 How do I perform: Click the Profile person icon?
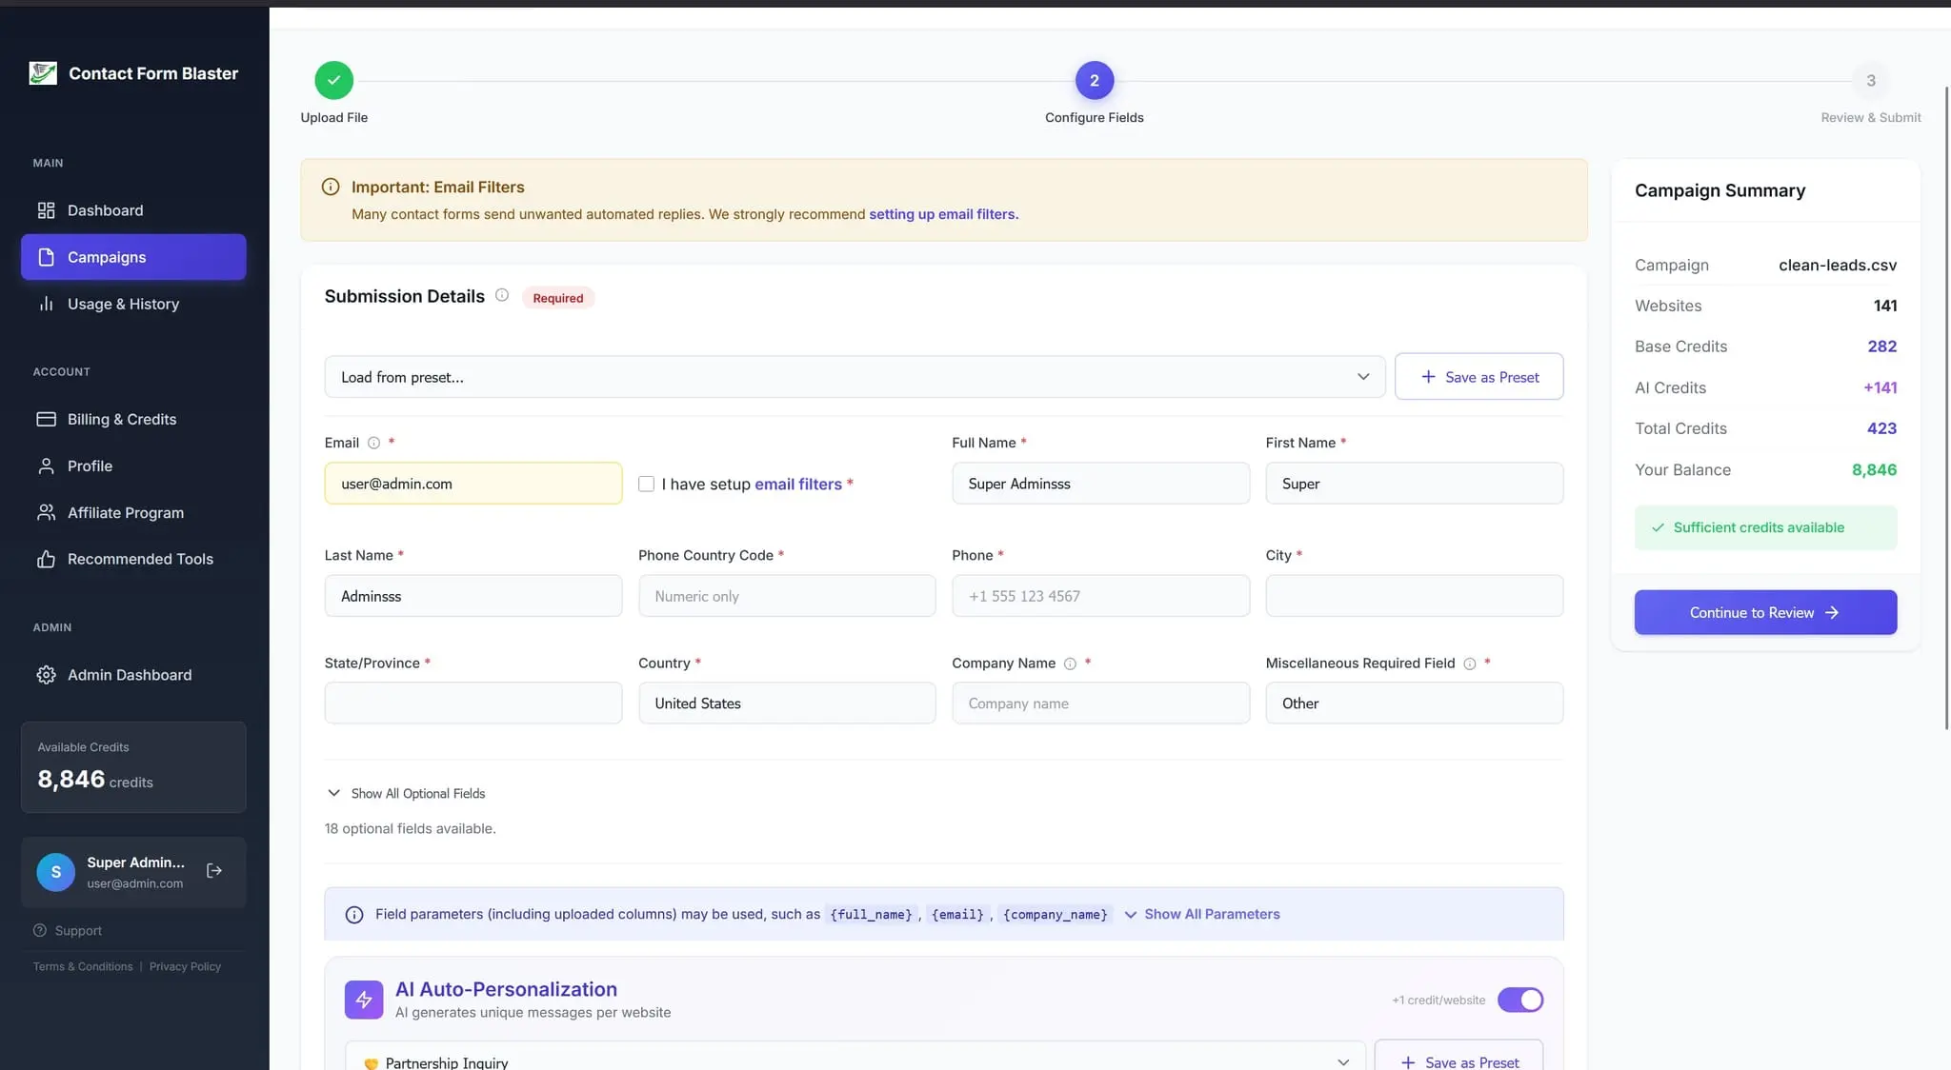tap(46, 466)
